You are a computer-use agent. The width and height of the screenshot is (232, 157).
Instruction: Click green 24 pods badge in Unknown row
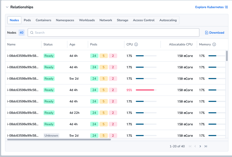coord(94,135)
